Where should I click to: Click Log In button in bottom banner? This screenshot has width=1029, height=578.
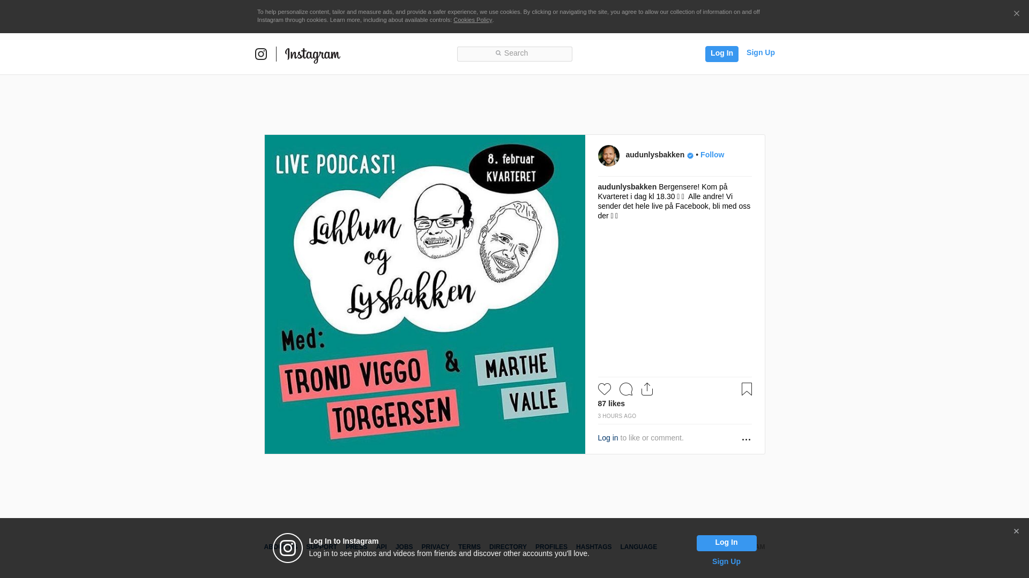click(x=726, y=543)
